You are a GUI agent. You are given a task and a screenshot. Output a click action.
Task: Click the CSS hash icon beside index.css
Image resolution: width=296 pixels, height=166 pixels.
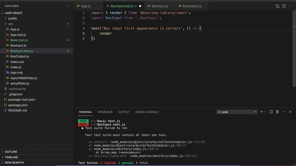(x=7, y=61)
